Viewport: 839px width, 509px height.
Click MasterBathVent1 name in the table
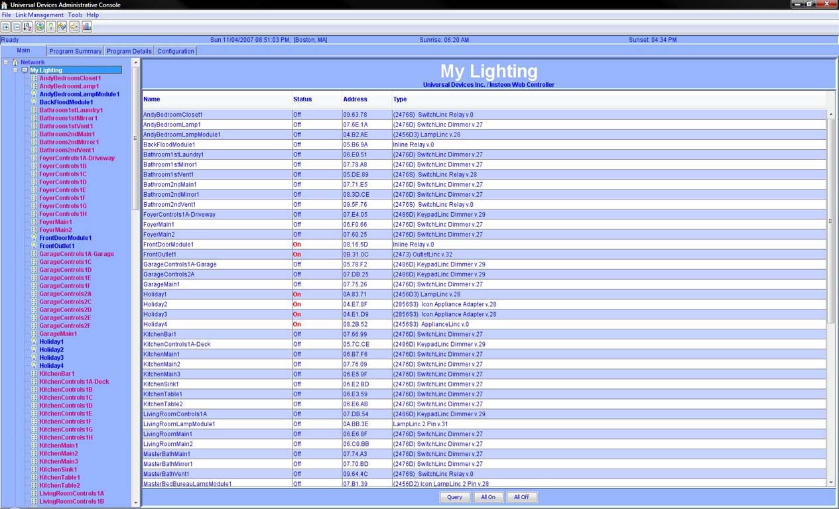click(x=166, y=474)
